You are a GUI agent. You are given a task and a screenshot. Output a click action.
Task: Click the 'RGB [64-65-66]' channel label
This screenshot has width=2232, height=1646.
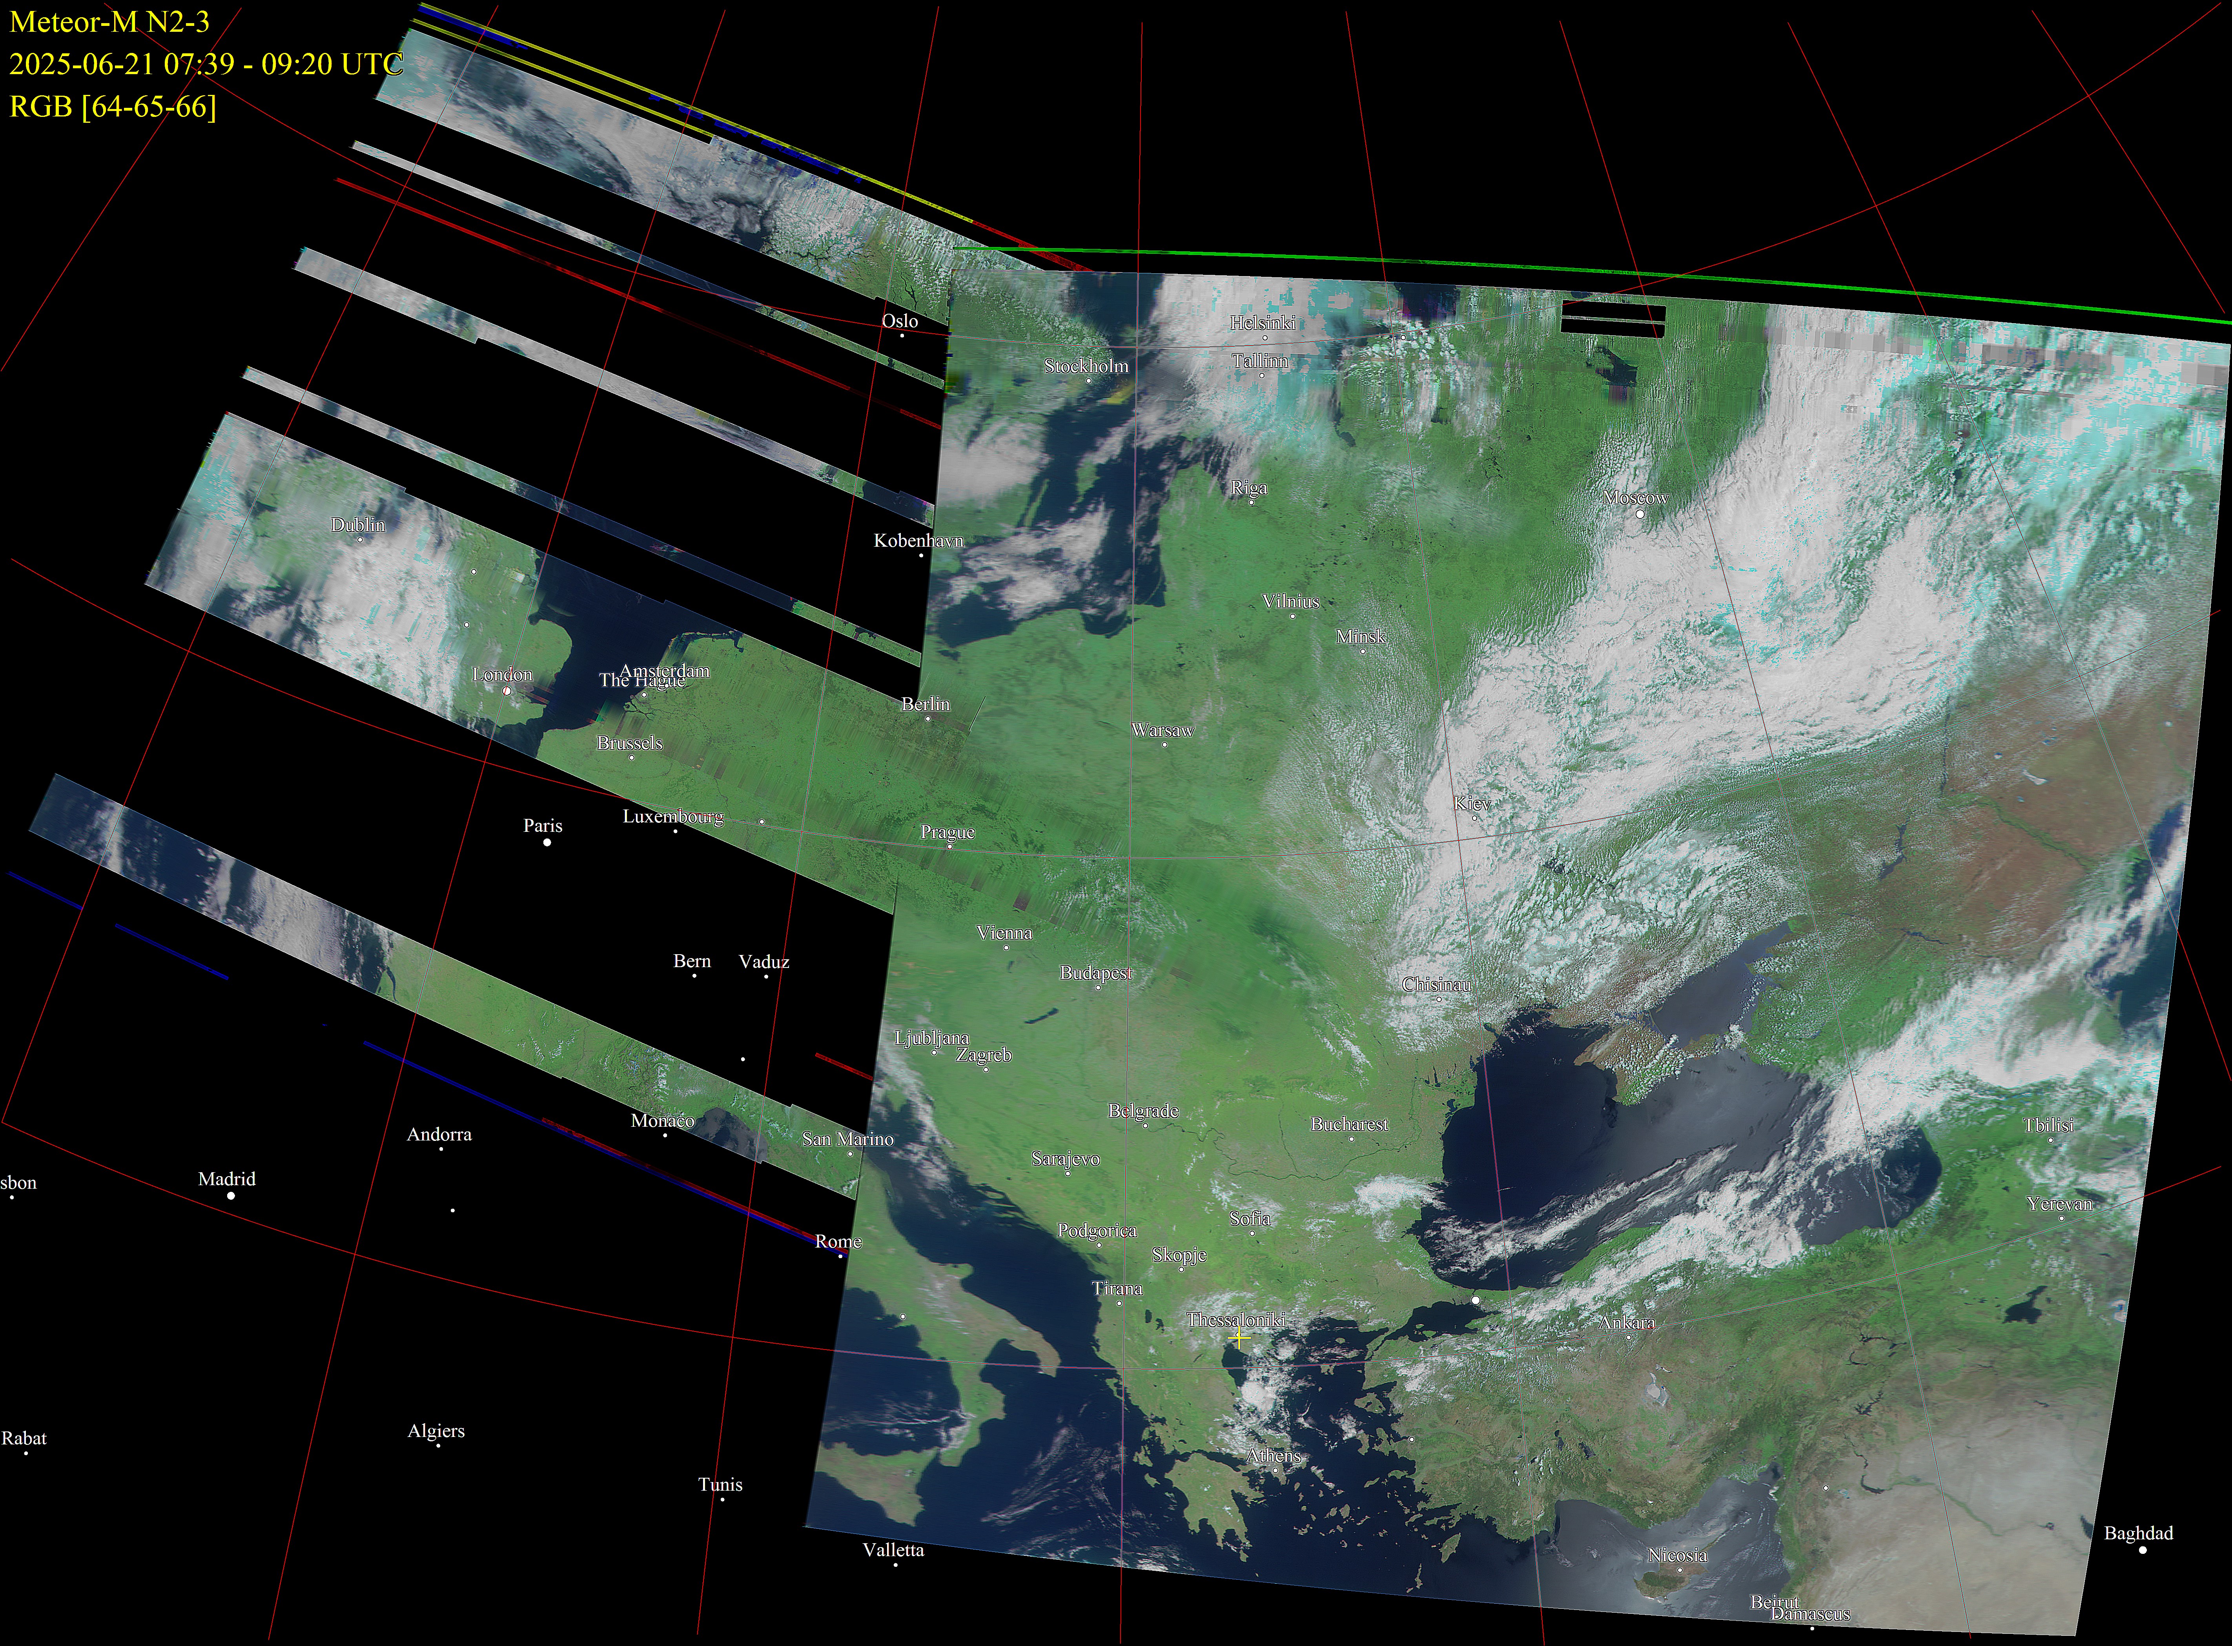click(x=113, y=107)
